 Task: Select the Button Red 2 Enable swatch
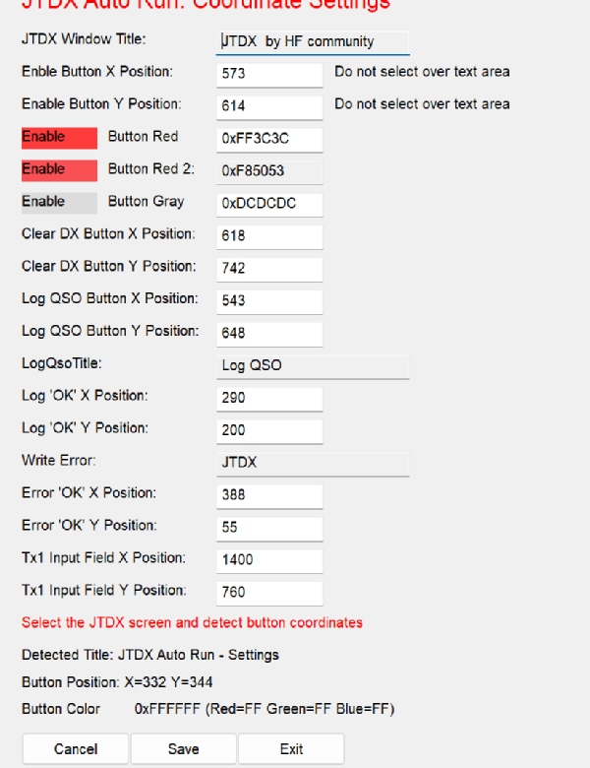(x=59, y=170)
